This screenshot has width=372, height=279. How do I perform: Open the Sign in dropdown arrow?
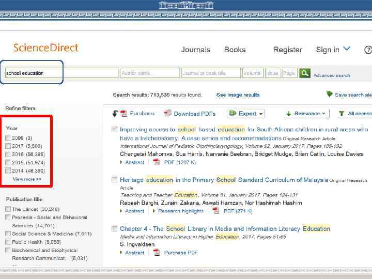coord(347,49)
